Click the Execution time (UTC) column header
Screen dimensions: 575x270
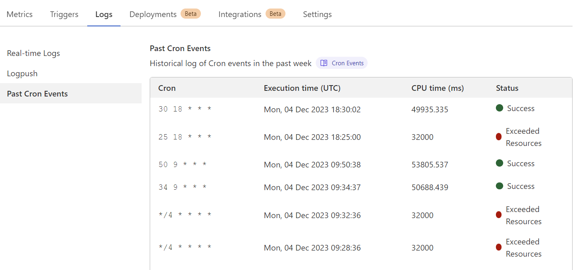[302, 88]
